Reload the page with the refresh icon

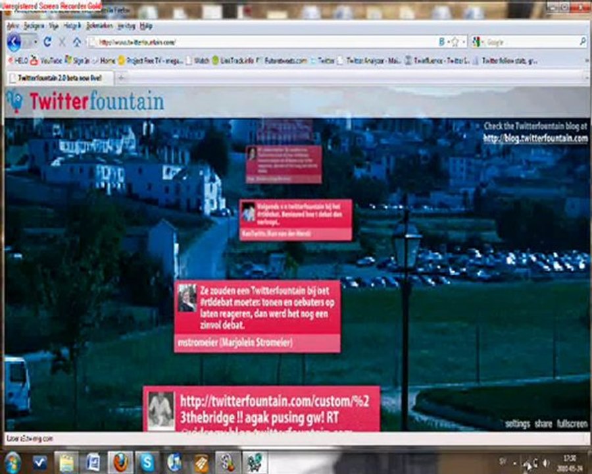pyautogui.click(x=47, y=41)
